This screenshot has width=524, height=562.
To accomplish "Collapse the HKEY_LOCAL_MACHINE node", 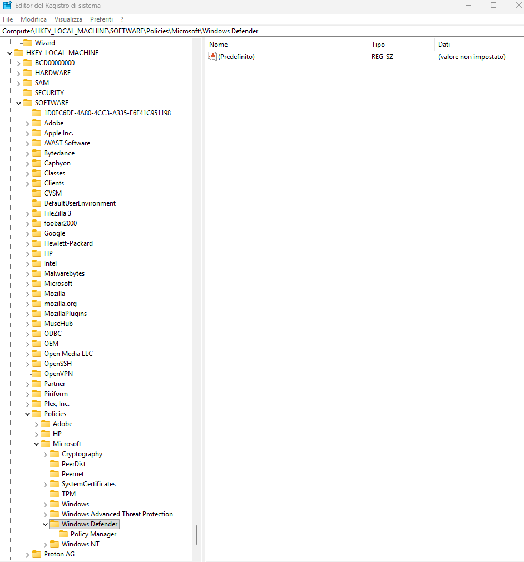I will (9, 53).
